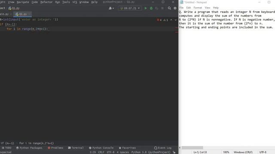
Task: Open PyCharm settings gear icon
Action: click(x=175, y=8)
